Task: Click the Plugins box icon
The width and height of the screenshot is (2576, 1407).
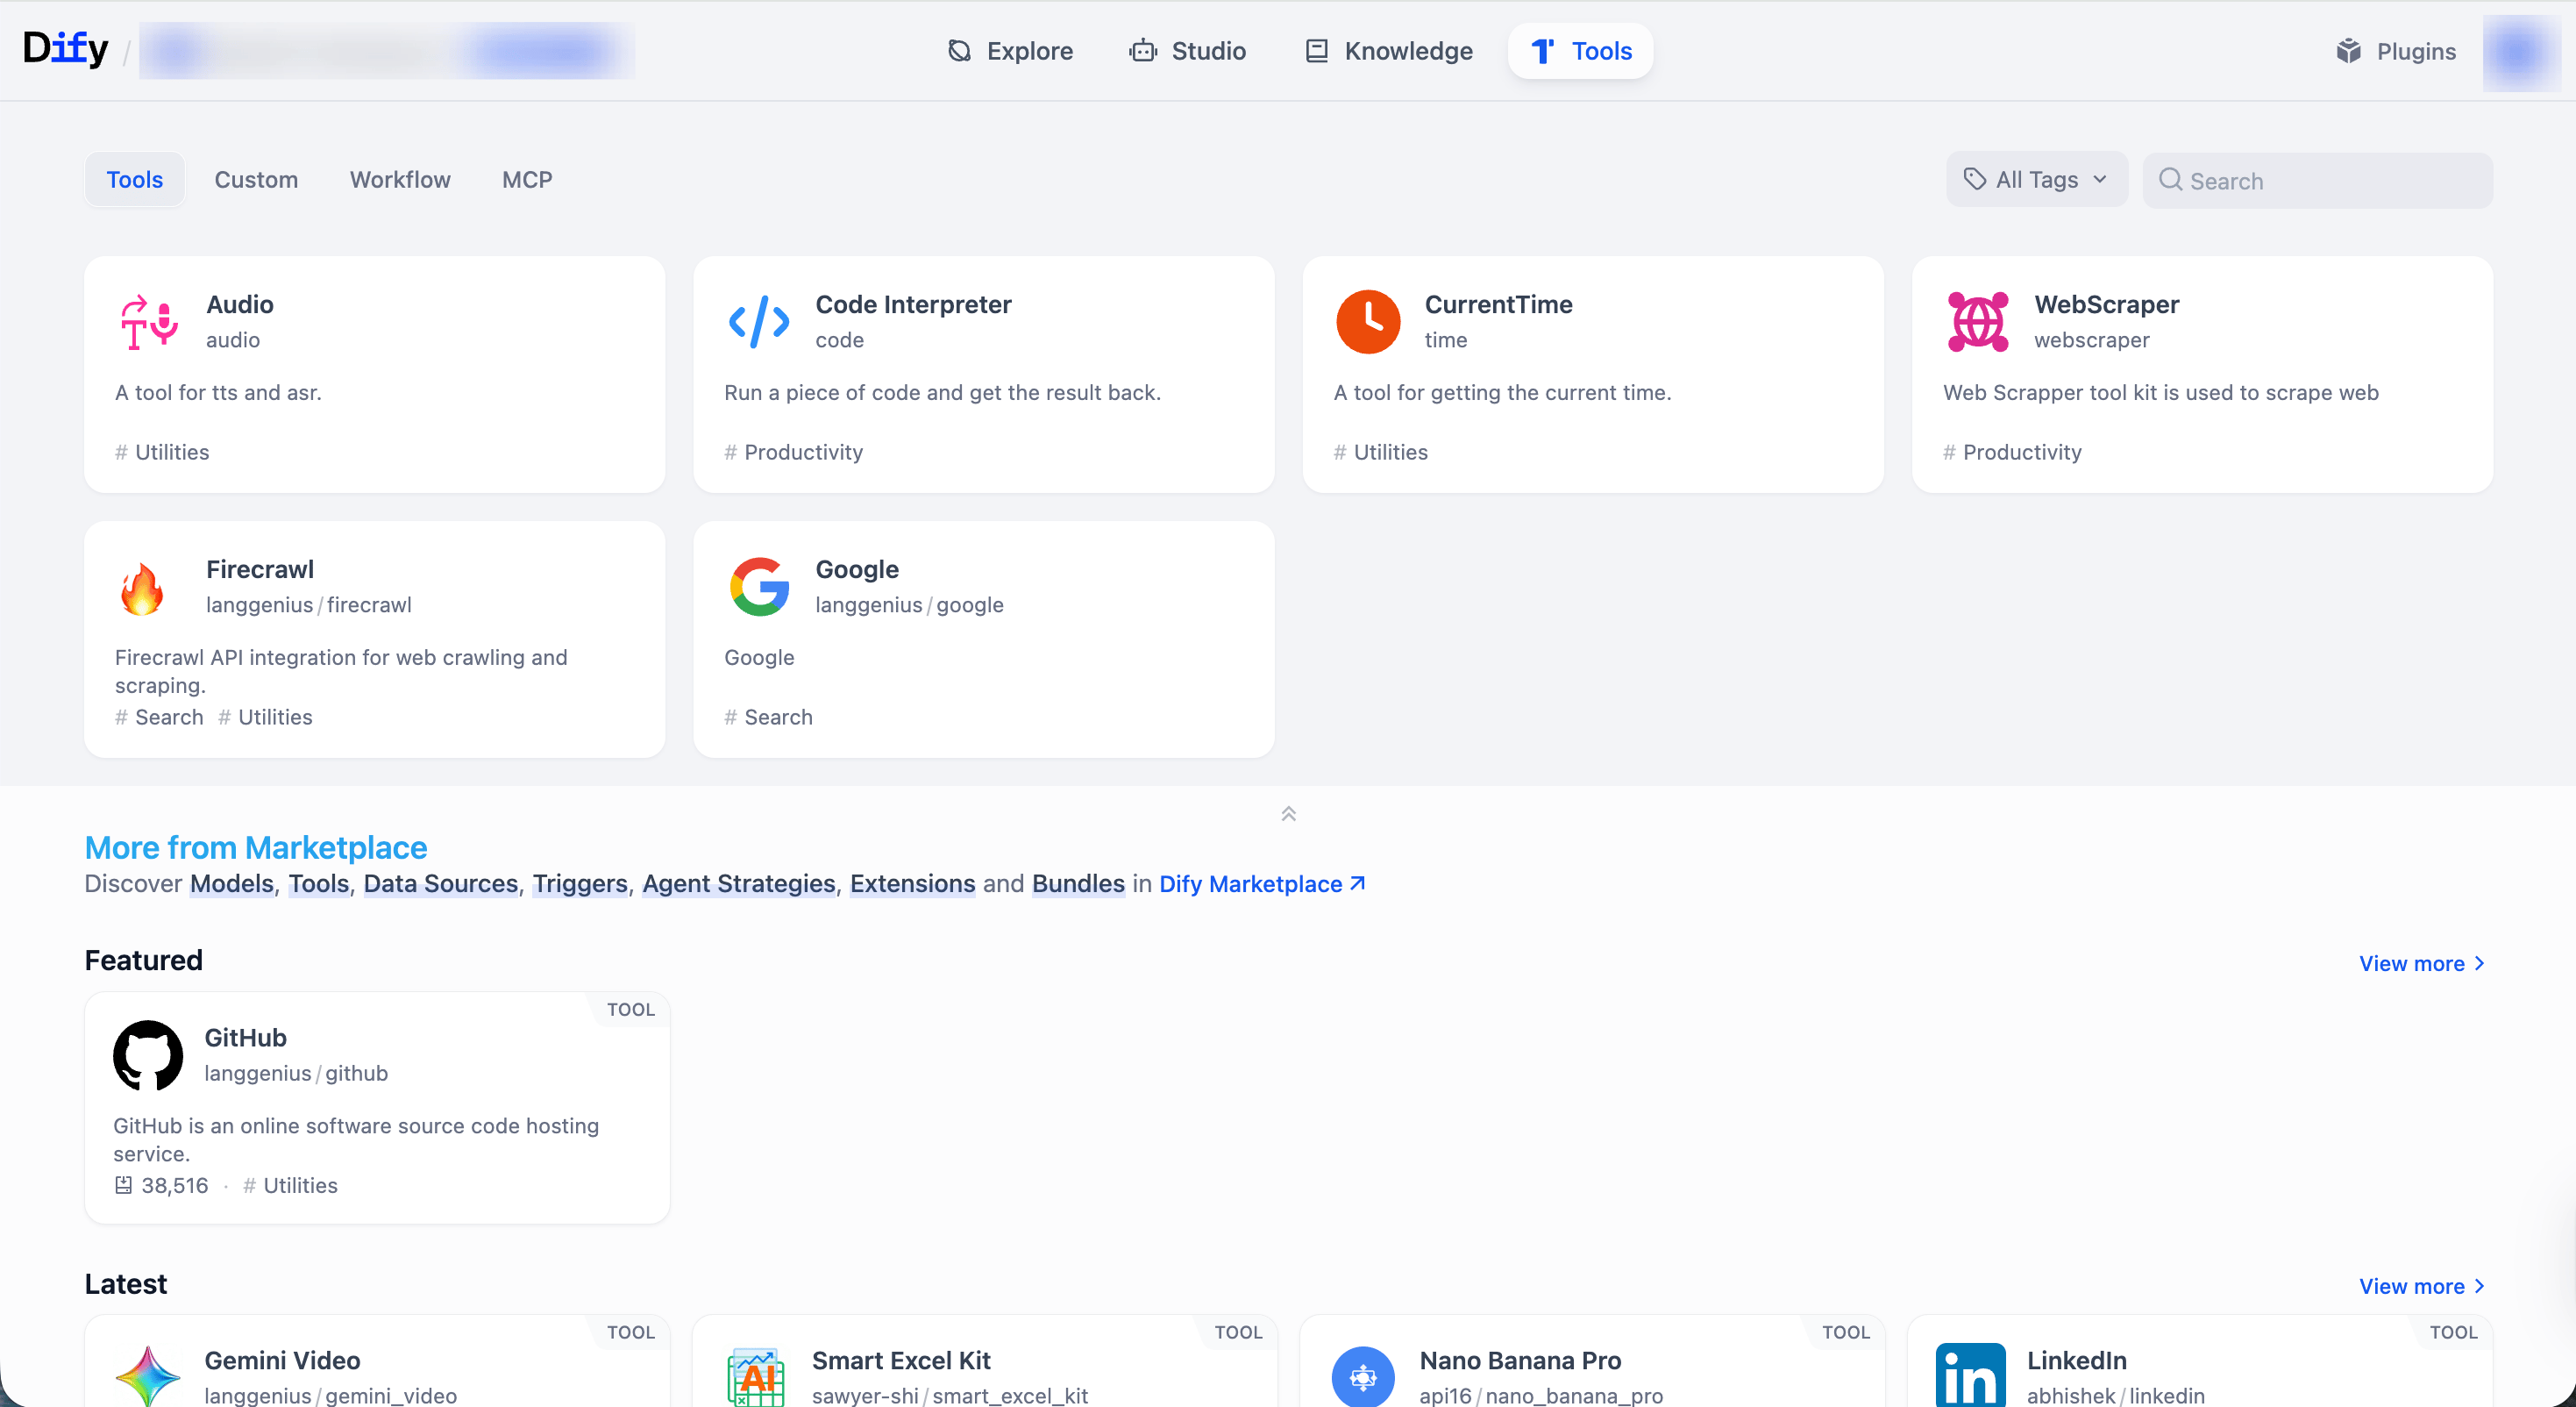Action: click(x=2349, y=51)
